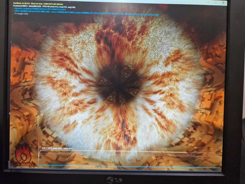This screenshot has height=184, width=245.
Task: Close the FurMark burn-in test window
Action: [223, 3]
